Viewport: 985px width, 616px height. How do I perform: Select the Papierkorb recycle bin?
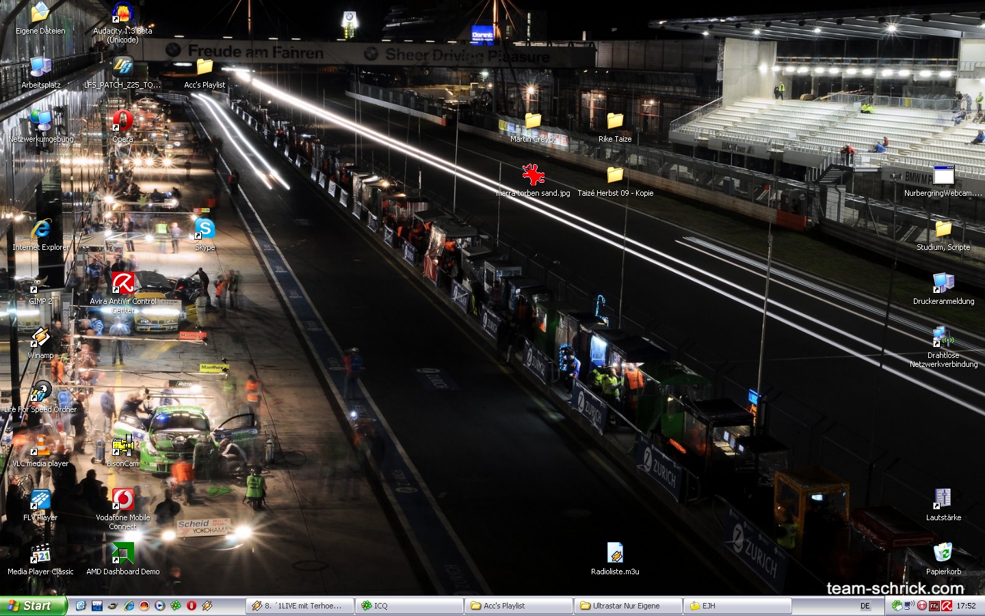pyautogui.click(x=943, y=560)
